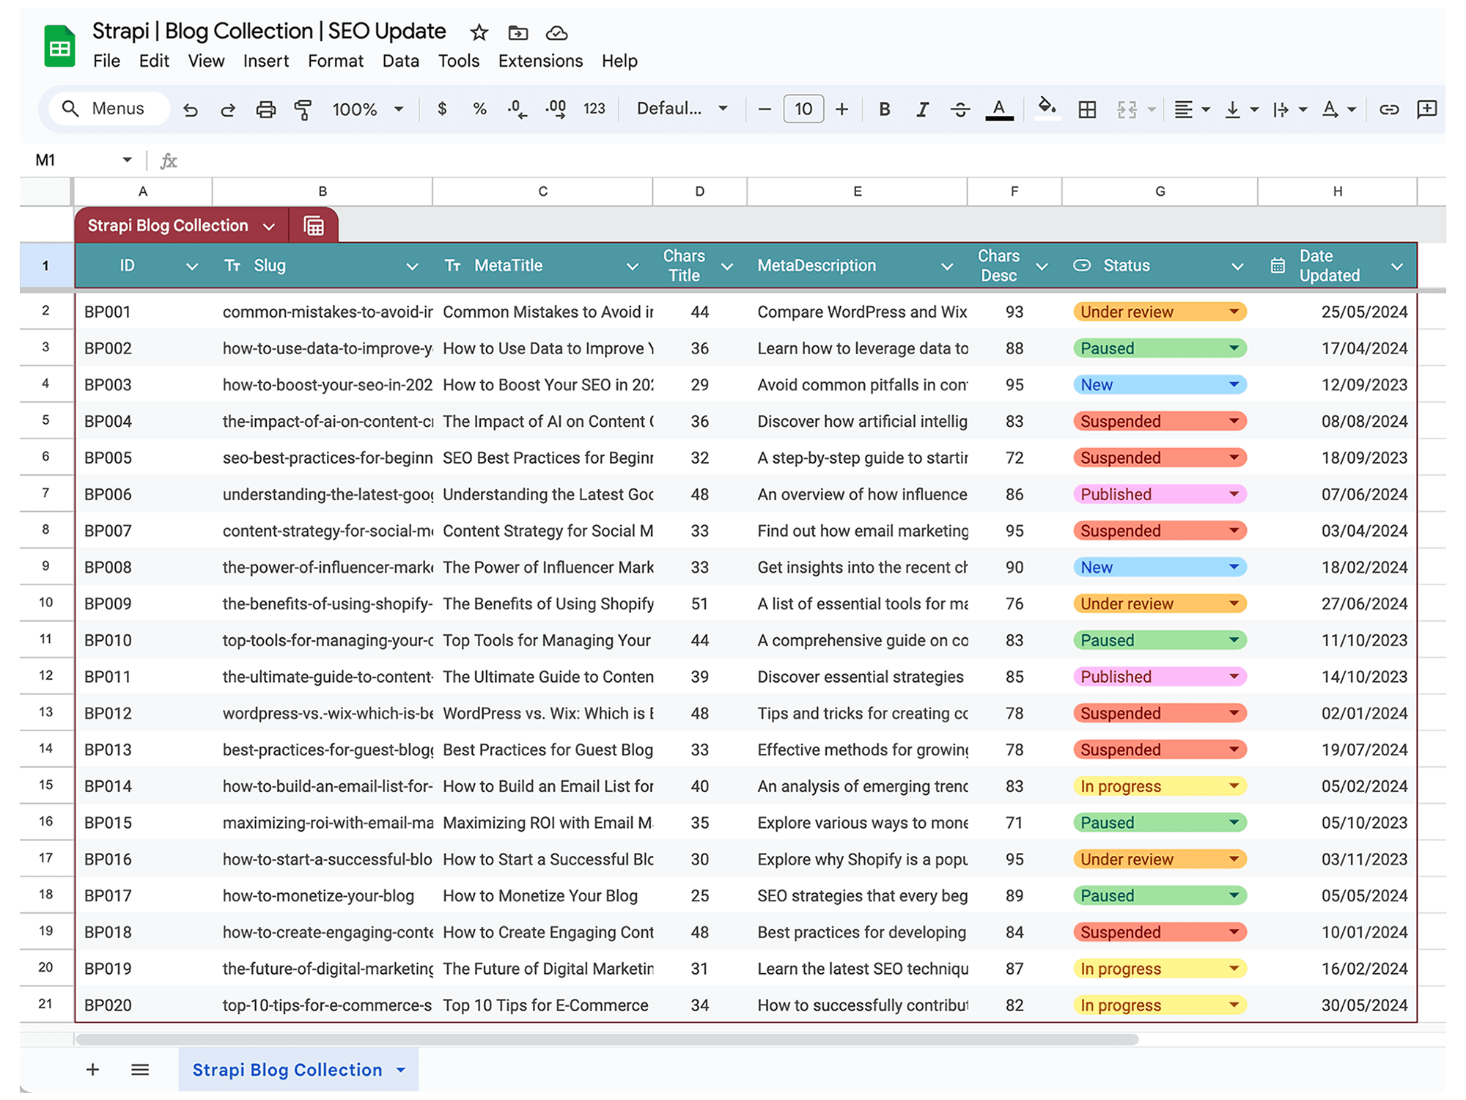Open the borders tool
1466x1100 pixels.
coord(1087,109)
